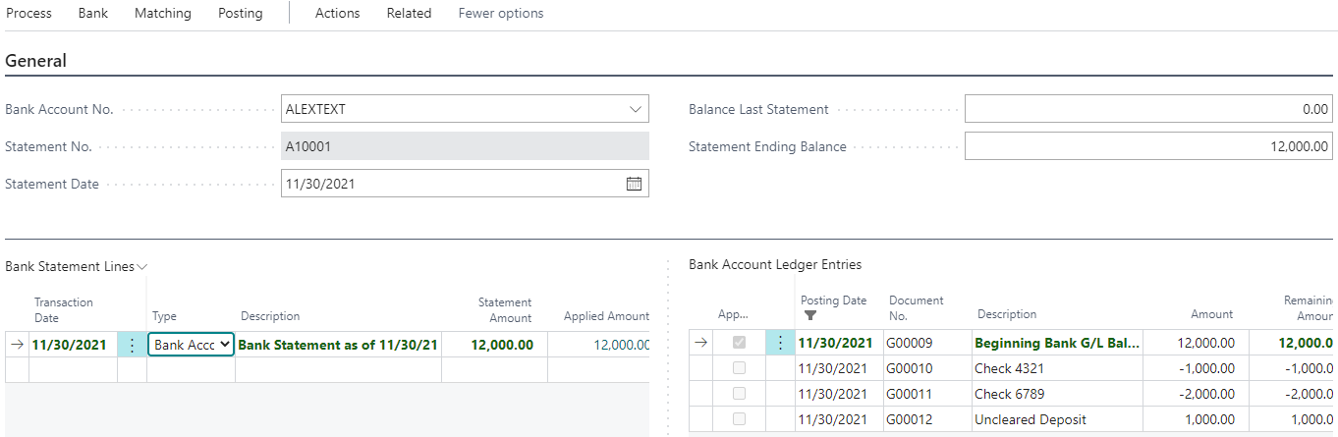Click Statement Ending Balance field
The height and width of the screenshot is (437, 1338).
(1148, 146)
